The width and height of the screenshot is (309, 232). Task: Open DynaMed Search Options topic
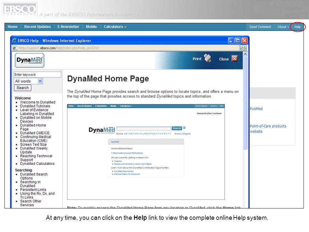[34, 176]
